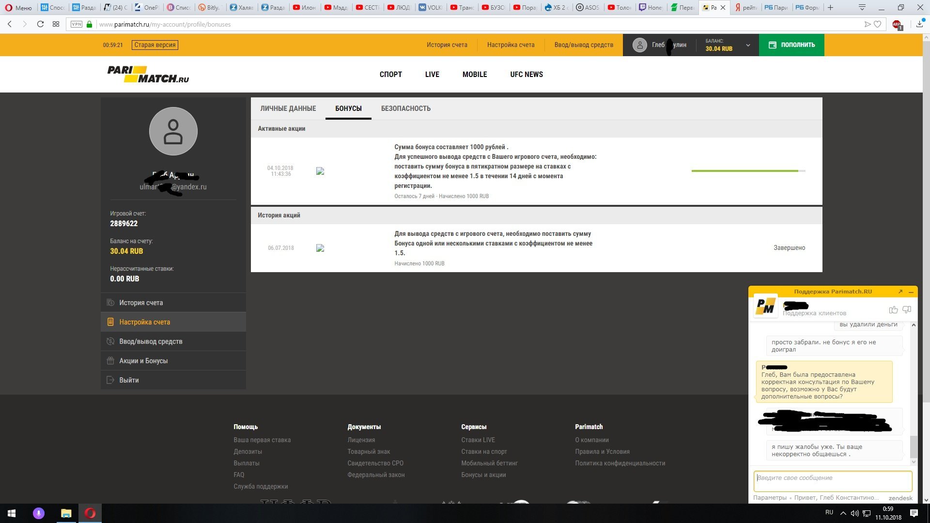Open Ставки LIVE footer link
Screen dimensions: 930x523
tap(478, 440)
